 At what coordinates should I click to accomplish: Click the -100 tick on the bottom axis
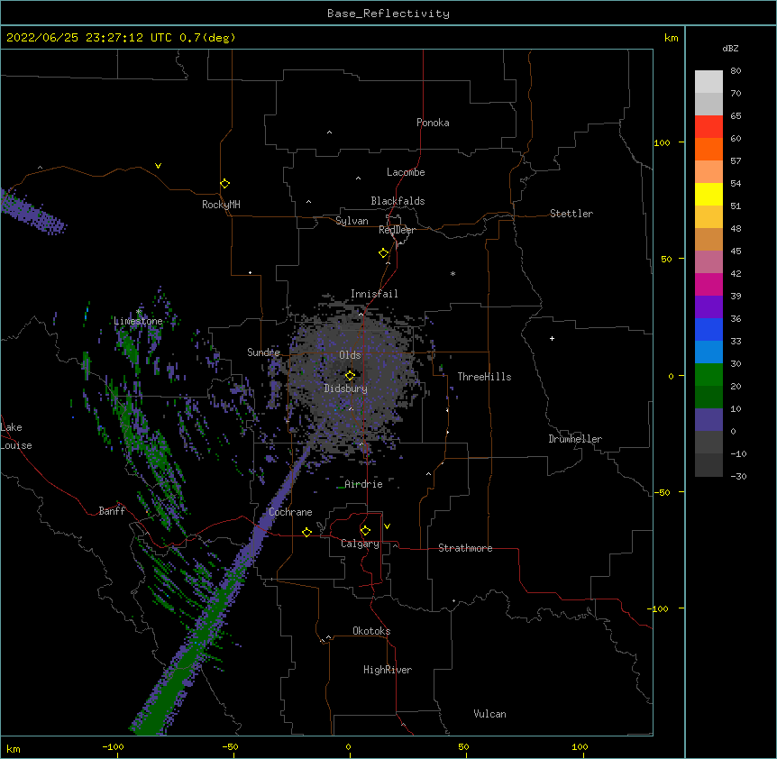point(113,746)
